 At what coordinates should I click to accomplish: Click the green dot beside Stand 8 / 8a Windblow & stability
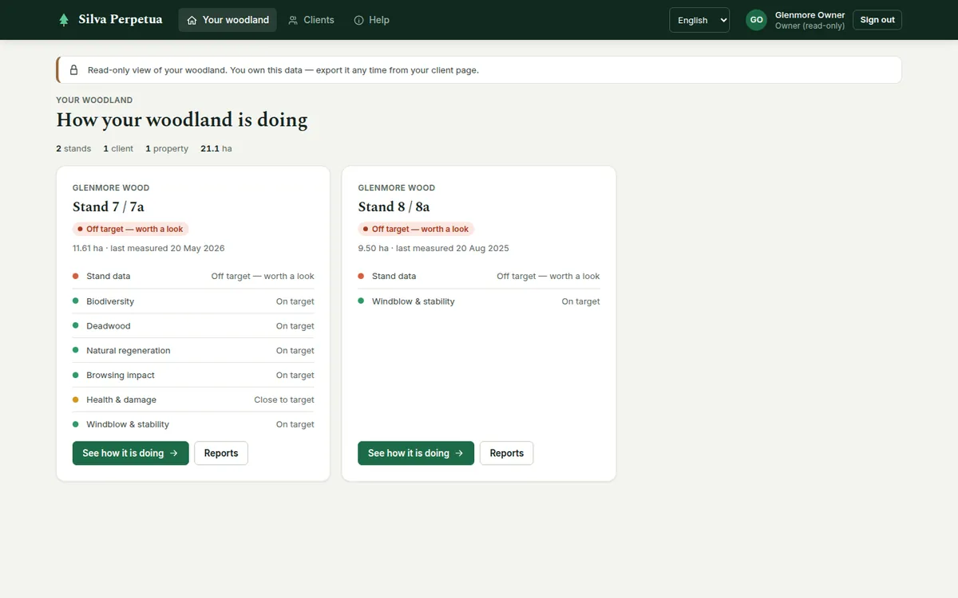tap(361, 301)
